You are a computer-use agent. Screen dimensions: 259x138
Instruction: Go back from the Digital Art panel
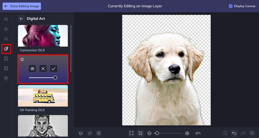[x=21, y=19]
